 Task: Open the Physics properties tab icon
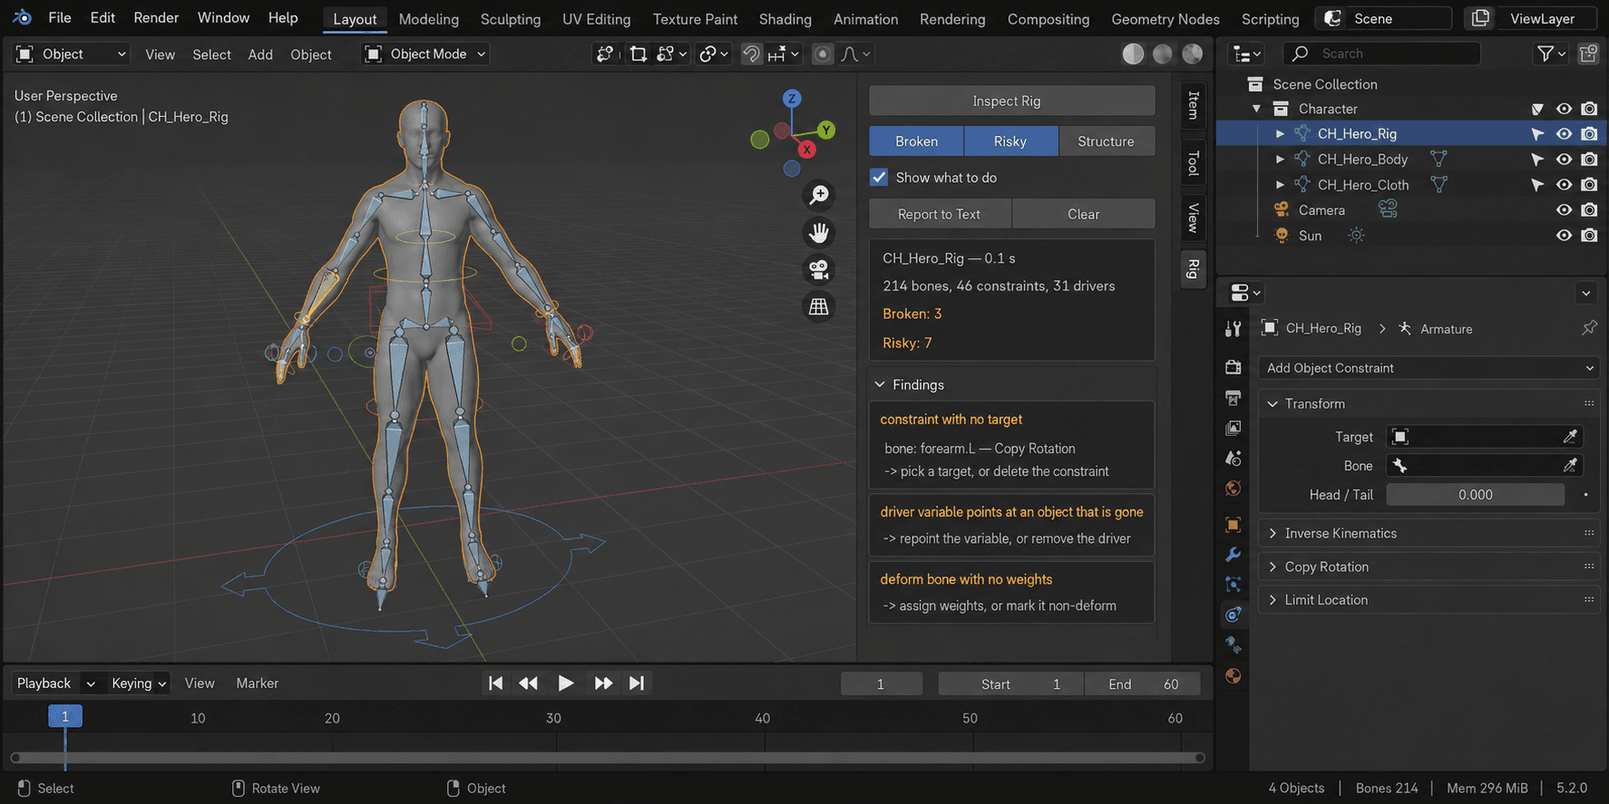(1233, 585)
